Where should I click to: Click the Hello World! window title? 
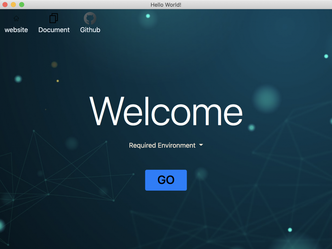pos(166,5)
